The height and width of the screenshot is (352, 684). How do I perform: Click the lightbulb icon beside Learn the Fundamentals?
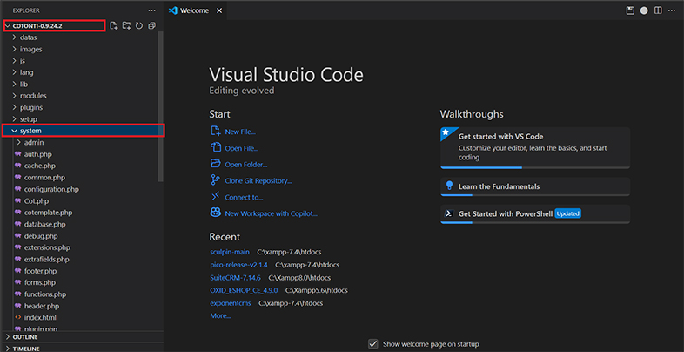449,186
